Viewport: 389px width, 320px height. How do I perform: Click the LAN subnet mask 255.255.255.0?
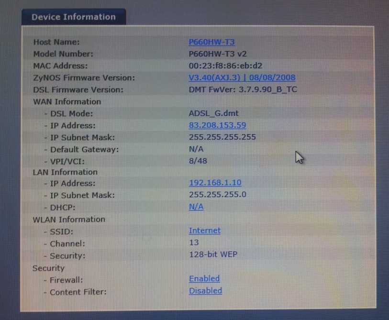point(218,195)
